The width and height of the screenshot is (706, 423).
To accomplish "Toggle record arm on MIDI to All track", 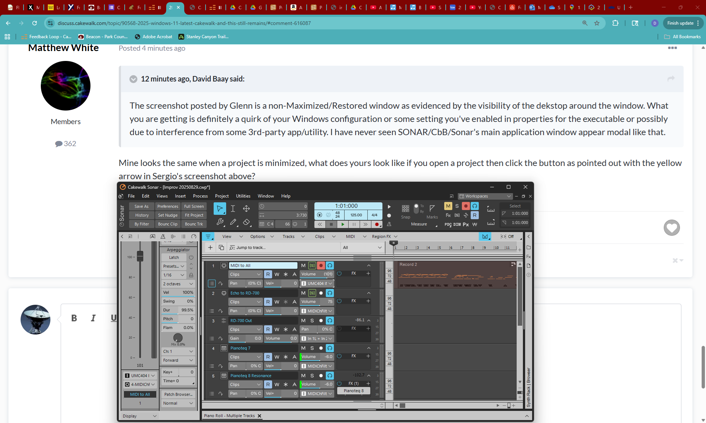I will pyautogui.click(x=321, y=265).
